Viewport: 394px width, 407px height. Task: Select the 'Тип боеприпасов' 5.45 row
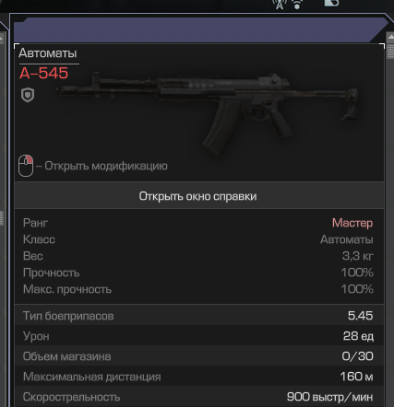coord(199,316)
